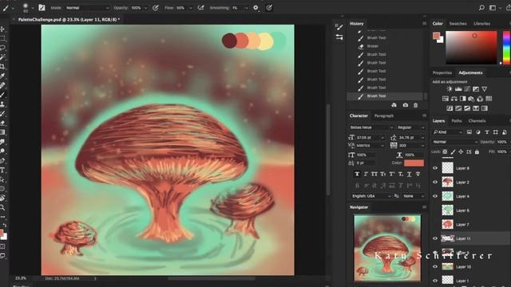Add Color Balance adjustment scales icon
The height and width of the screenshot is (287, 511).
point(454,99)
